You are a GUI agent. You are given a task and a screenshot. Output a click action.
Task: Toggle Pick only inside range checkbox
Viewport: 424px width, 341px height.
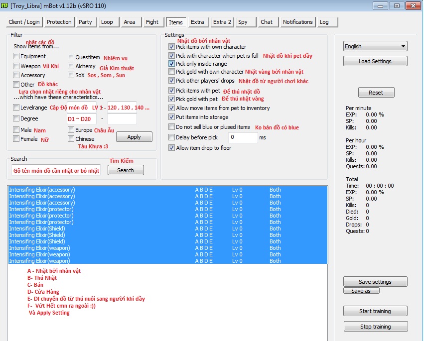point(171,64)
